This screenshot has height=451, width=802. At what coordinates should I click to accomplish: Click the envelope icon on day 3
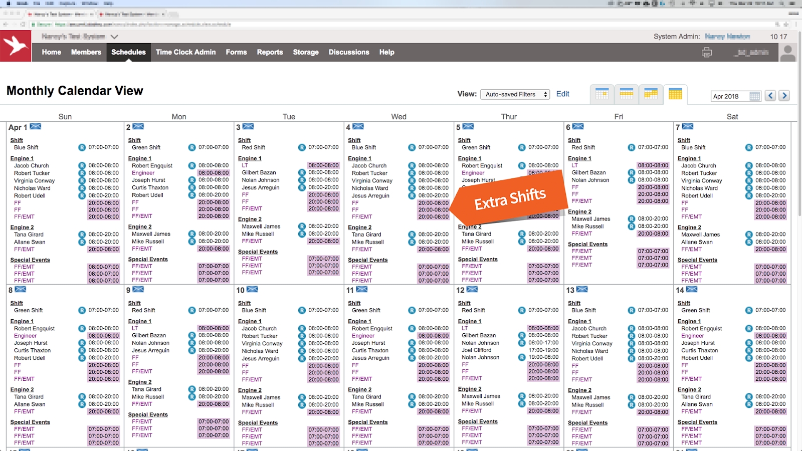pos(248,127)
